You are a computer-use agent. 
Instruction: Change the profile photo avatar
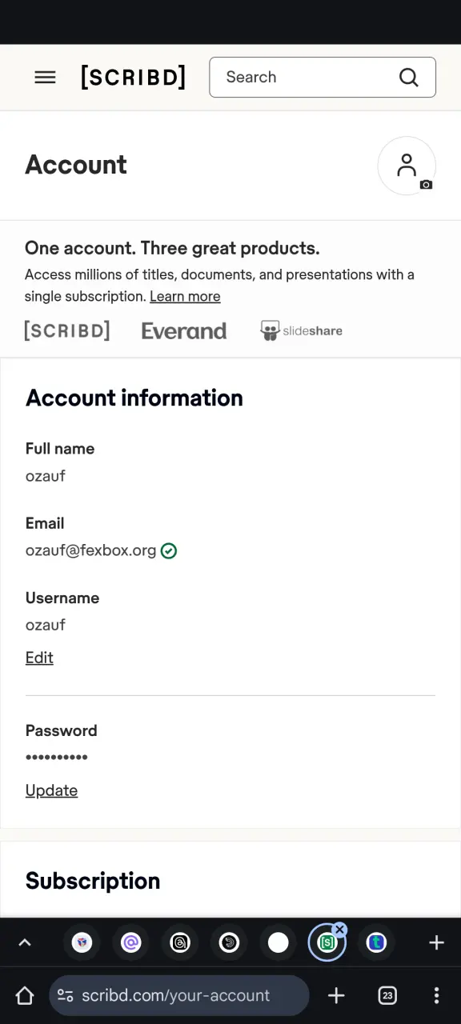pos(407,166)
